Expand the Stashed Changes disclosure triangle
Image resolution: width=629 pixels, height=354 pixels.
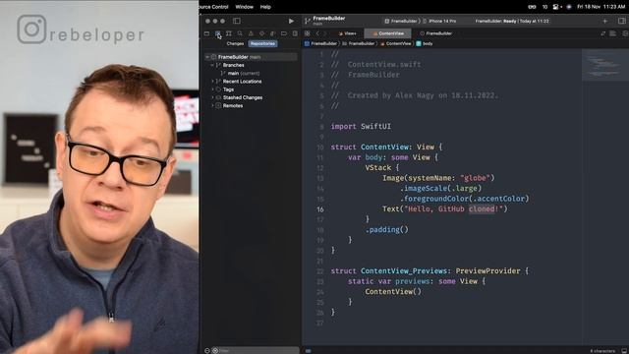(212, 97)
